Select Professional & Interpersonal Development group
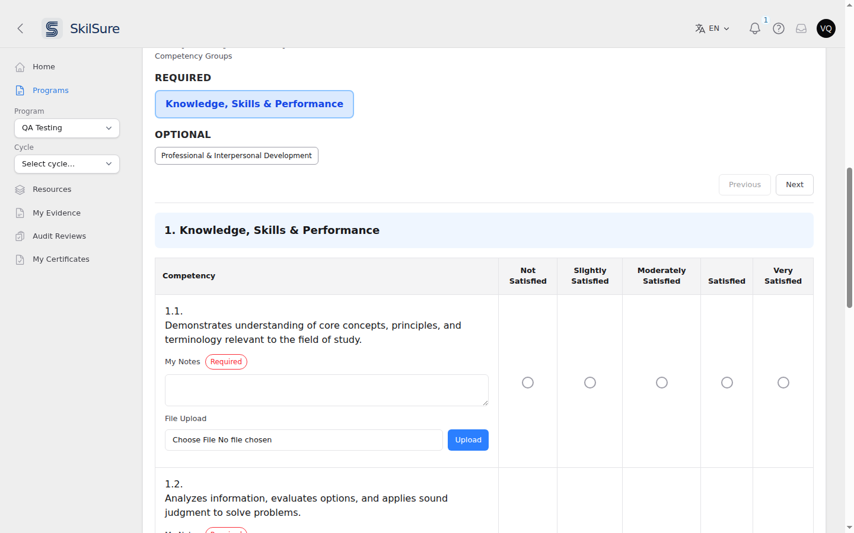The width and height of the screenshot is (854, 533). point(237,156)
